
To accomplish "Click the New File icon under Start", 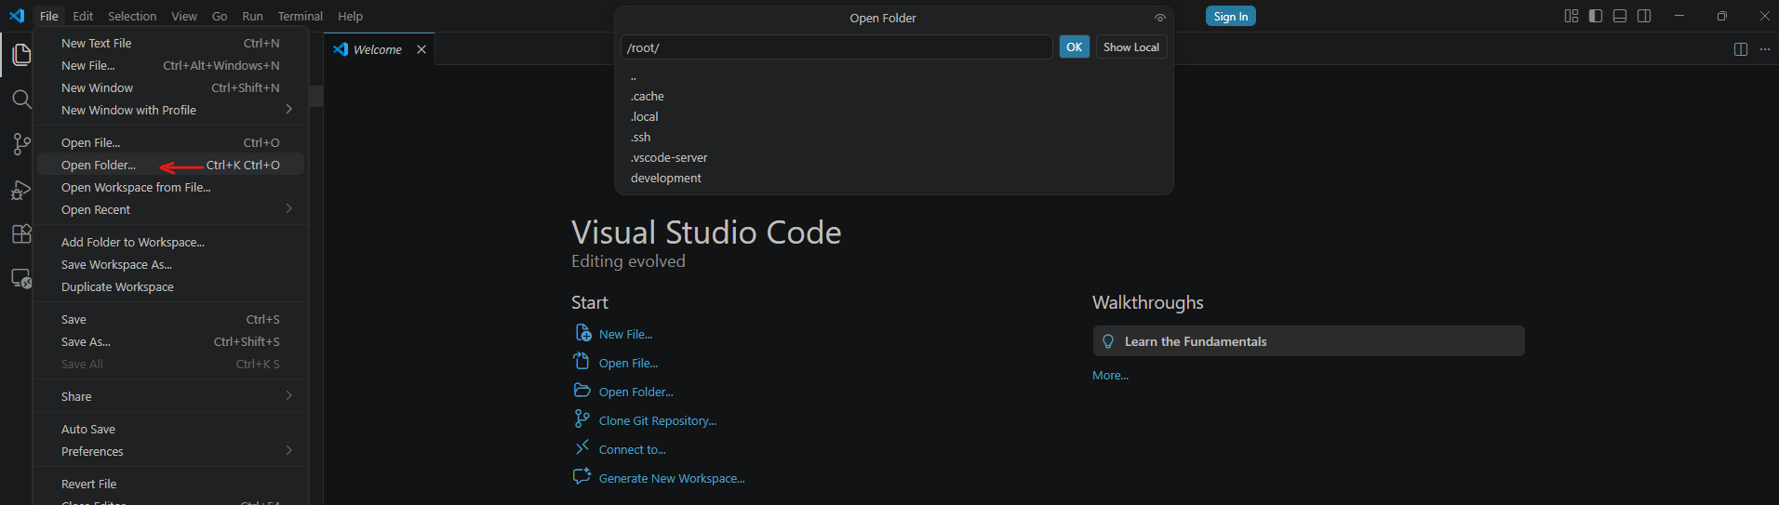I will click(582, 333).
